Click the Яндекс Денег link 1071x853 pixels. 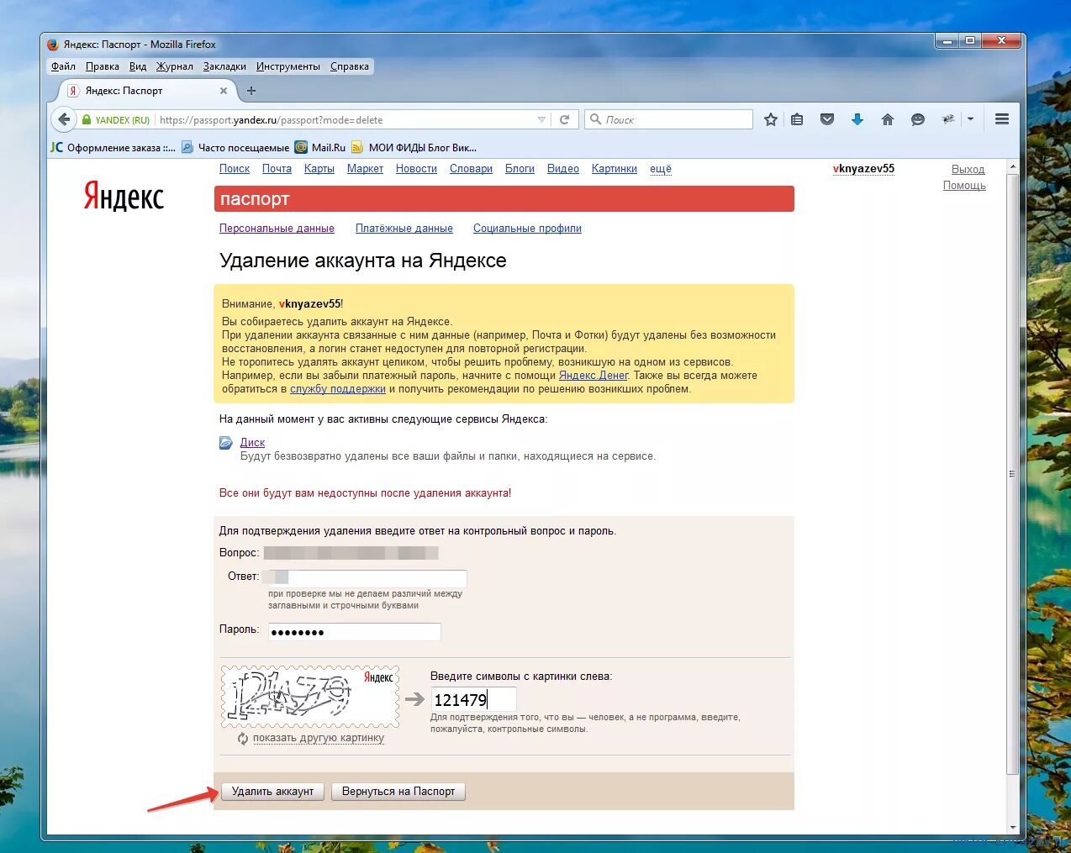click(594, 376)
